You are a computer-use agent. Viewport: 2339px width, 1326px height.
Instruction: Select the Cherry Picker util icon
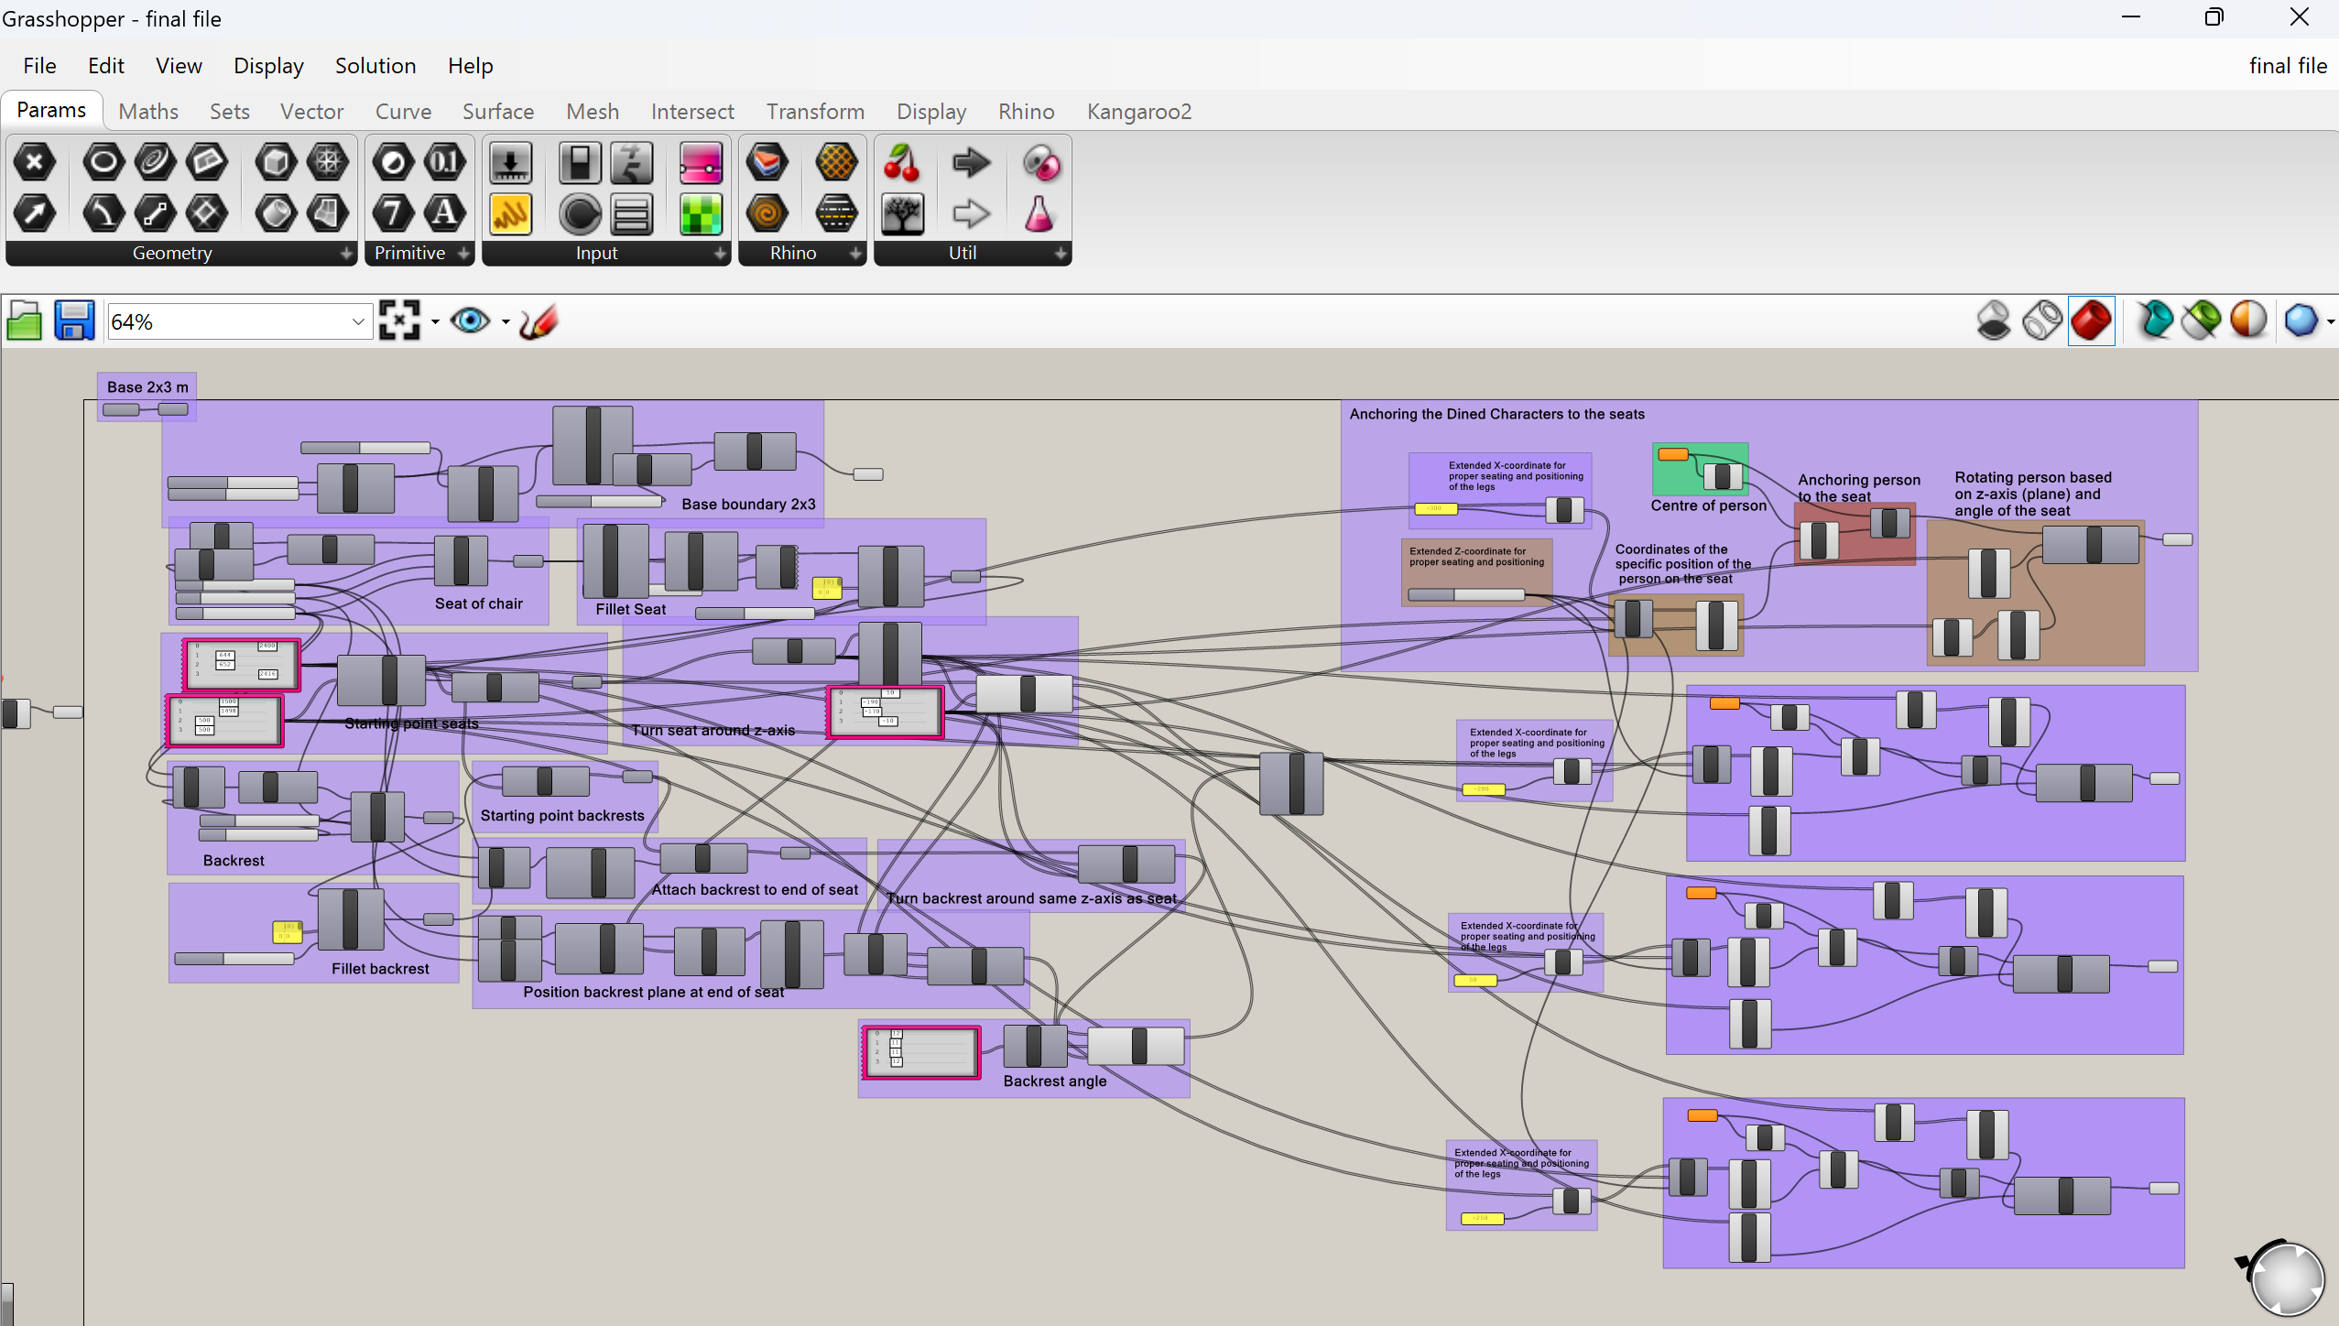[x=902, y=163]
